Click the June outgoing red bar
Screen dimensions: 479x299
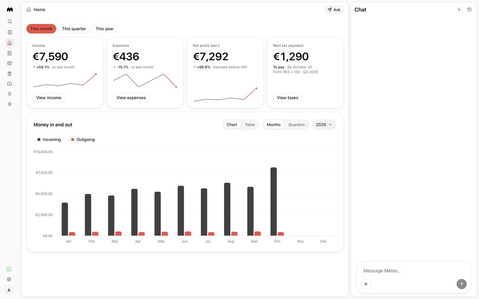pos(188,234)
